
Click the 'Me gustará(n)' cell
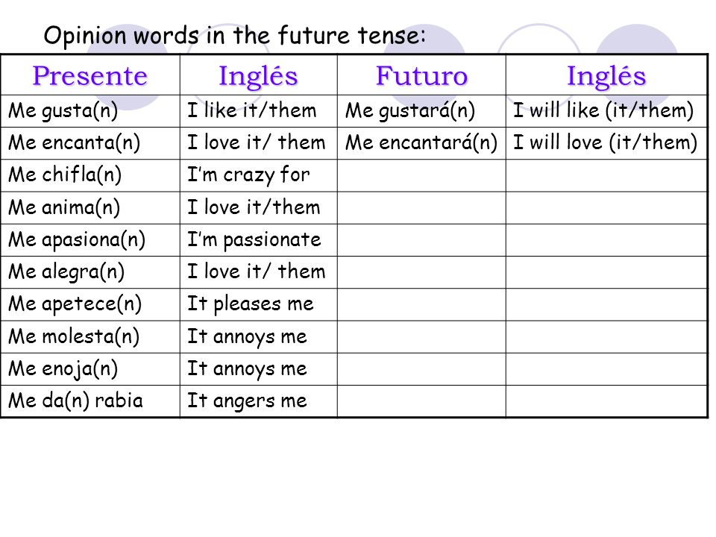421,111
